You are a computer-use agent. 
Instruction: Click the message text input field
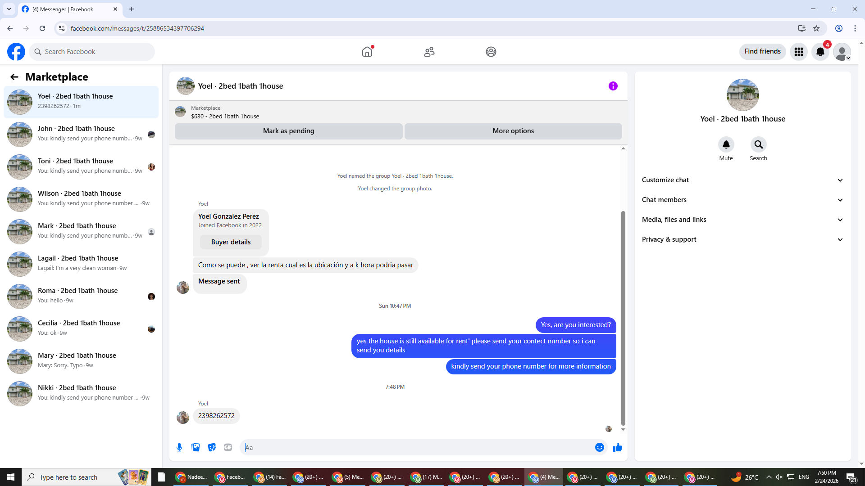(417, 447)
